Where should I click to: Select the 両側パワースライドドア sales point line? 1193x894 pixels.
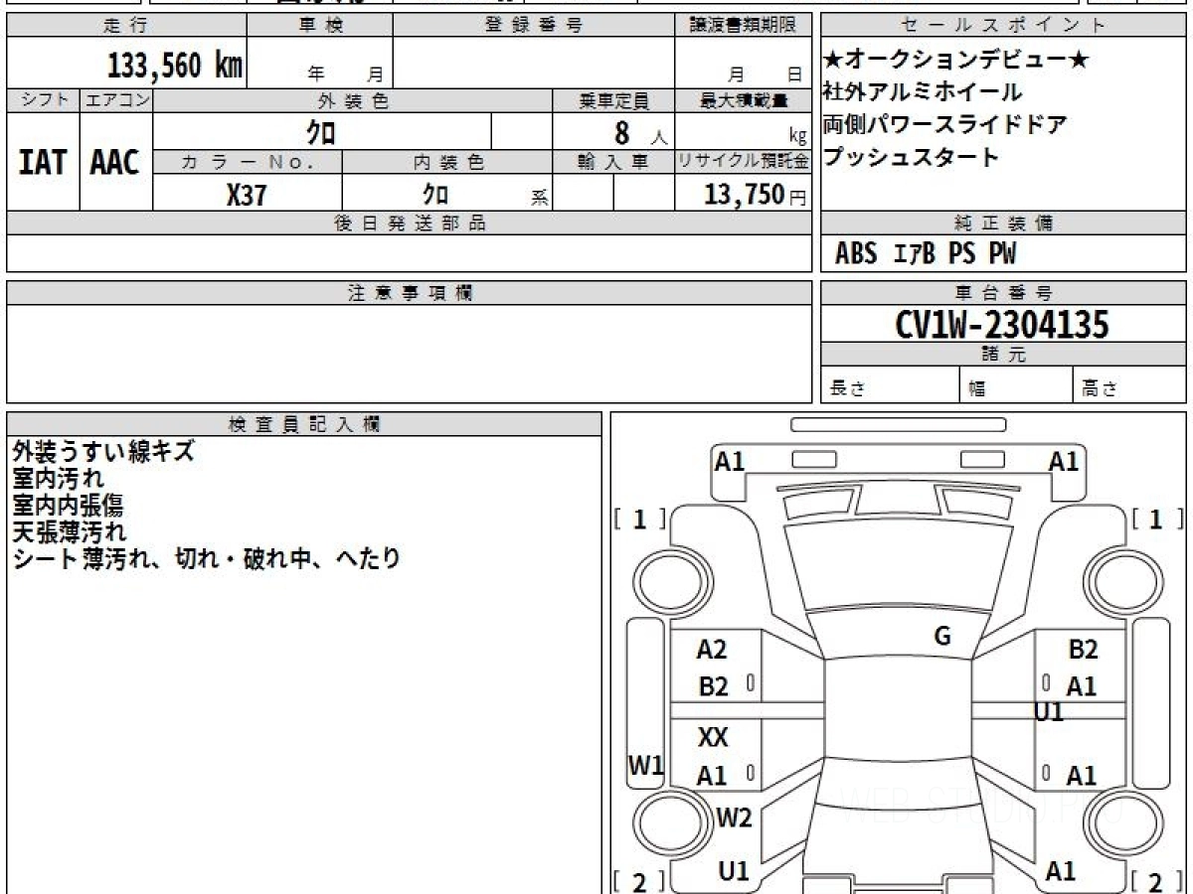(x=944, y=125)
